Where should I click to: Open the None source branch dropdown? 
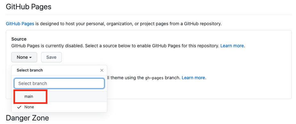coord(24,57)
